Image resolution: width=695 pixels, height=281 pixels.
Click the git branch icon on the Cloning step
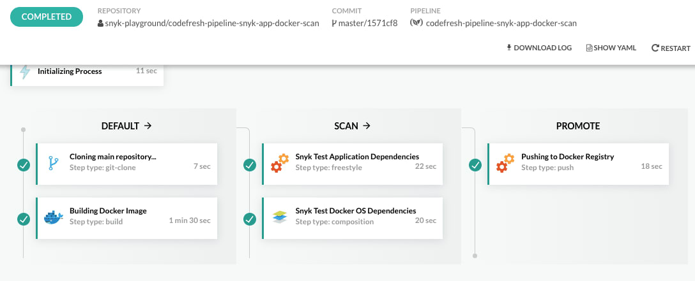pos(53,163)
